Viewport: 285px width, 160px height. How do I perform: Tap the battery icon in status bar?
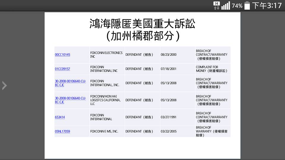(247, 5)
